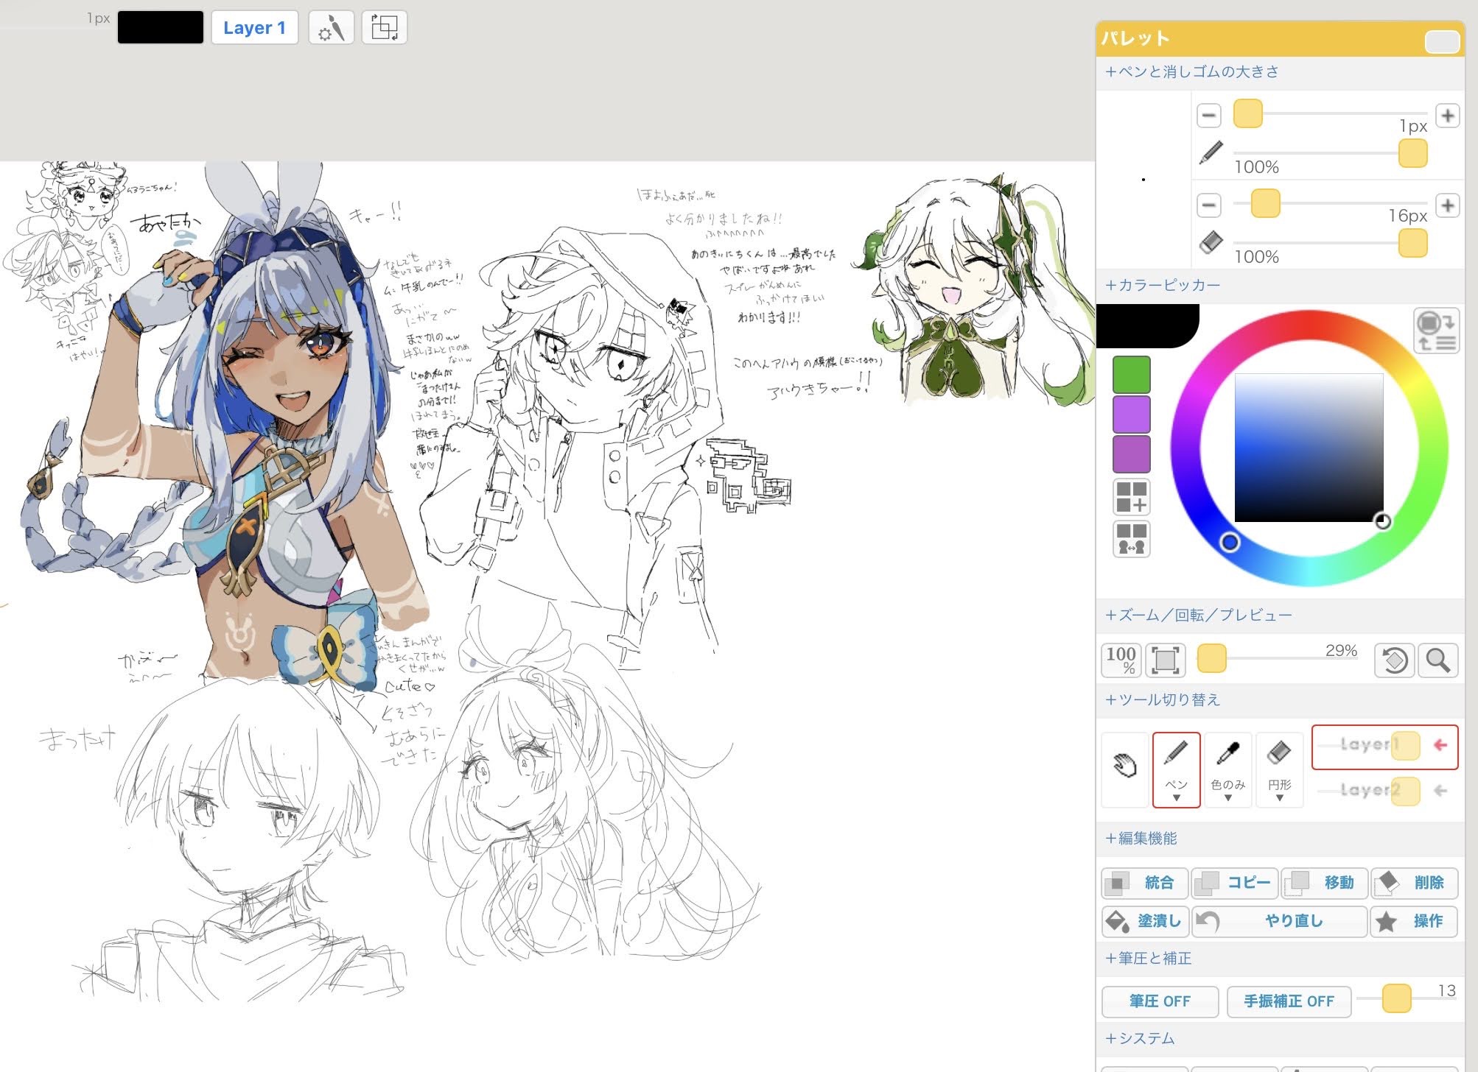1478x1072 pixels.
Task: Click the Layer 1 button in top toolbar
Action: tap(254, 28)
